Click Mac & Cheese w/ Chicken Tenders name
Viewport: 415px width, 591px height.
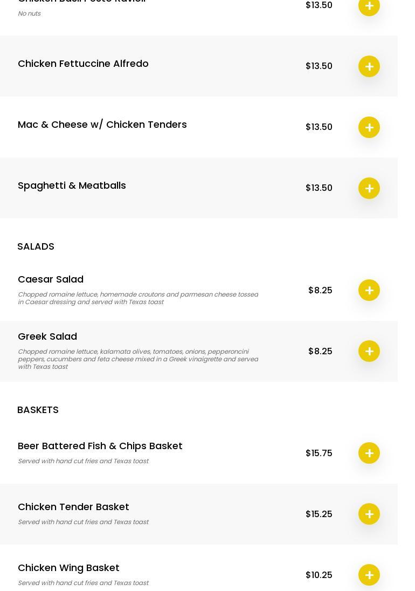[102, 125]
